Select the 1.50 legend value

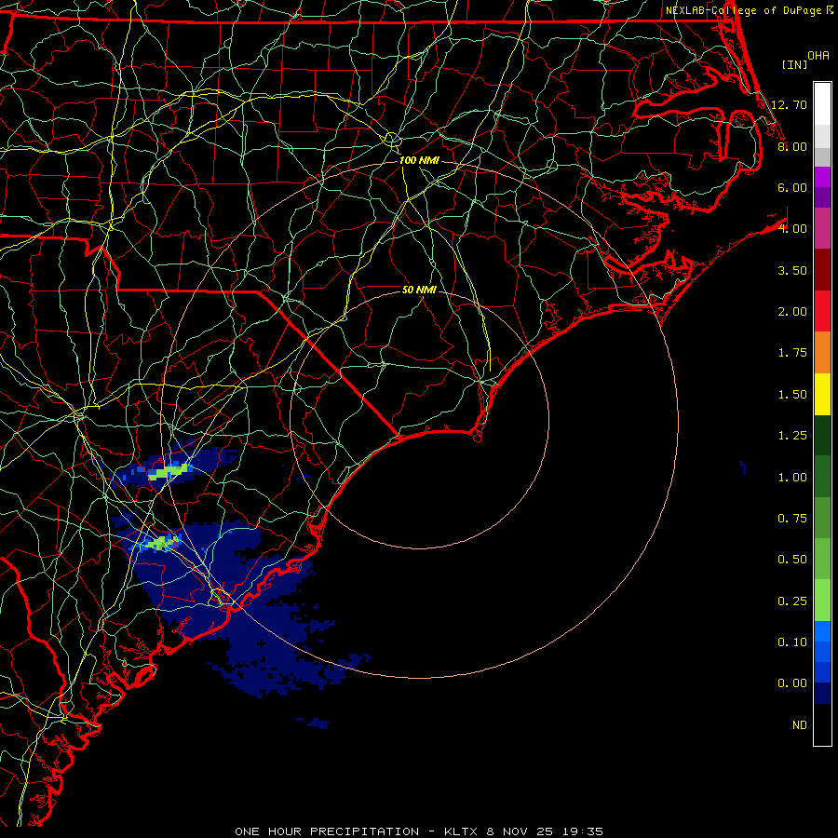(x=792, y=395)
